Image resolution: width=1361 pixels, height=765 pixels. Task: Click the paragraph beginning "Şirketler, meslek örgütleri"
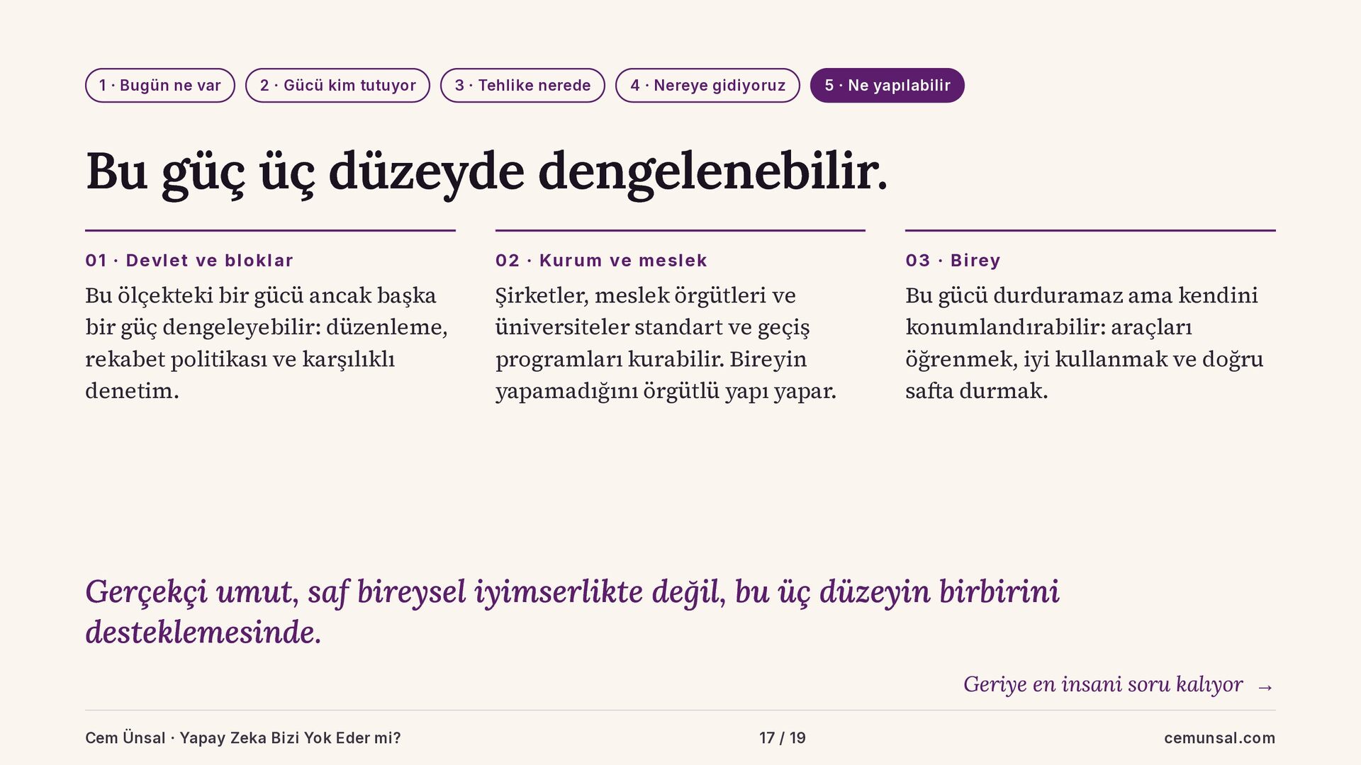click(666, 343)
